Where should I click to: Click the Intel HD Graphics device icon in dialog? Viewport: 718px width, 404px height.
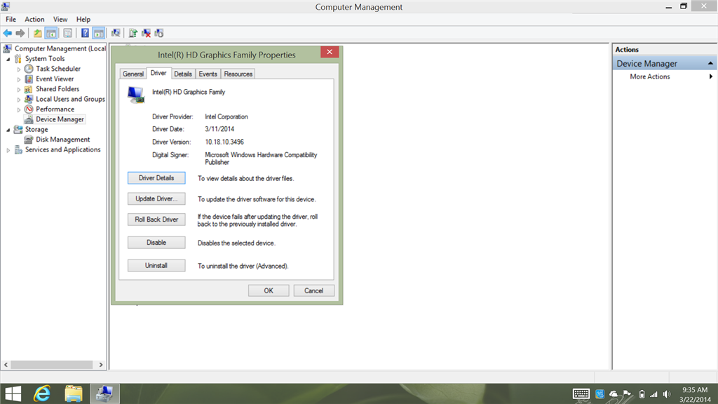click(x=136, y=95)
